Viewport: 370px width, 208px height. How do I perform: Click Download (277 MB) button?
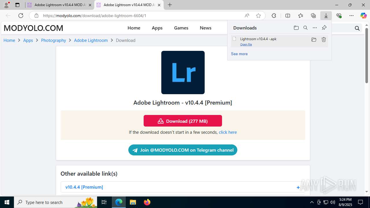(183, 121)
